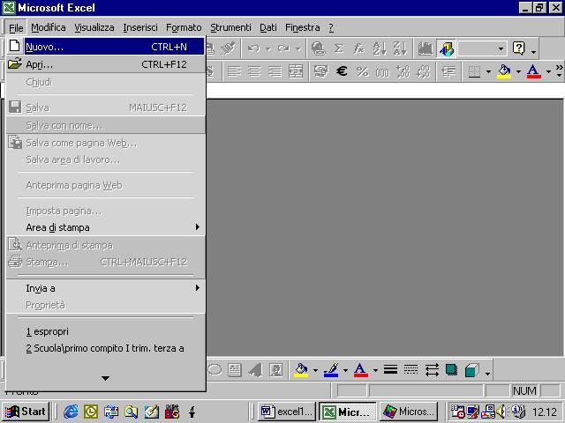
Task: Open the Zoom combo box dropdown
Action: point(501,48)
